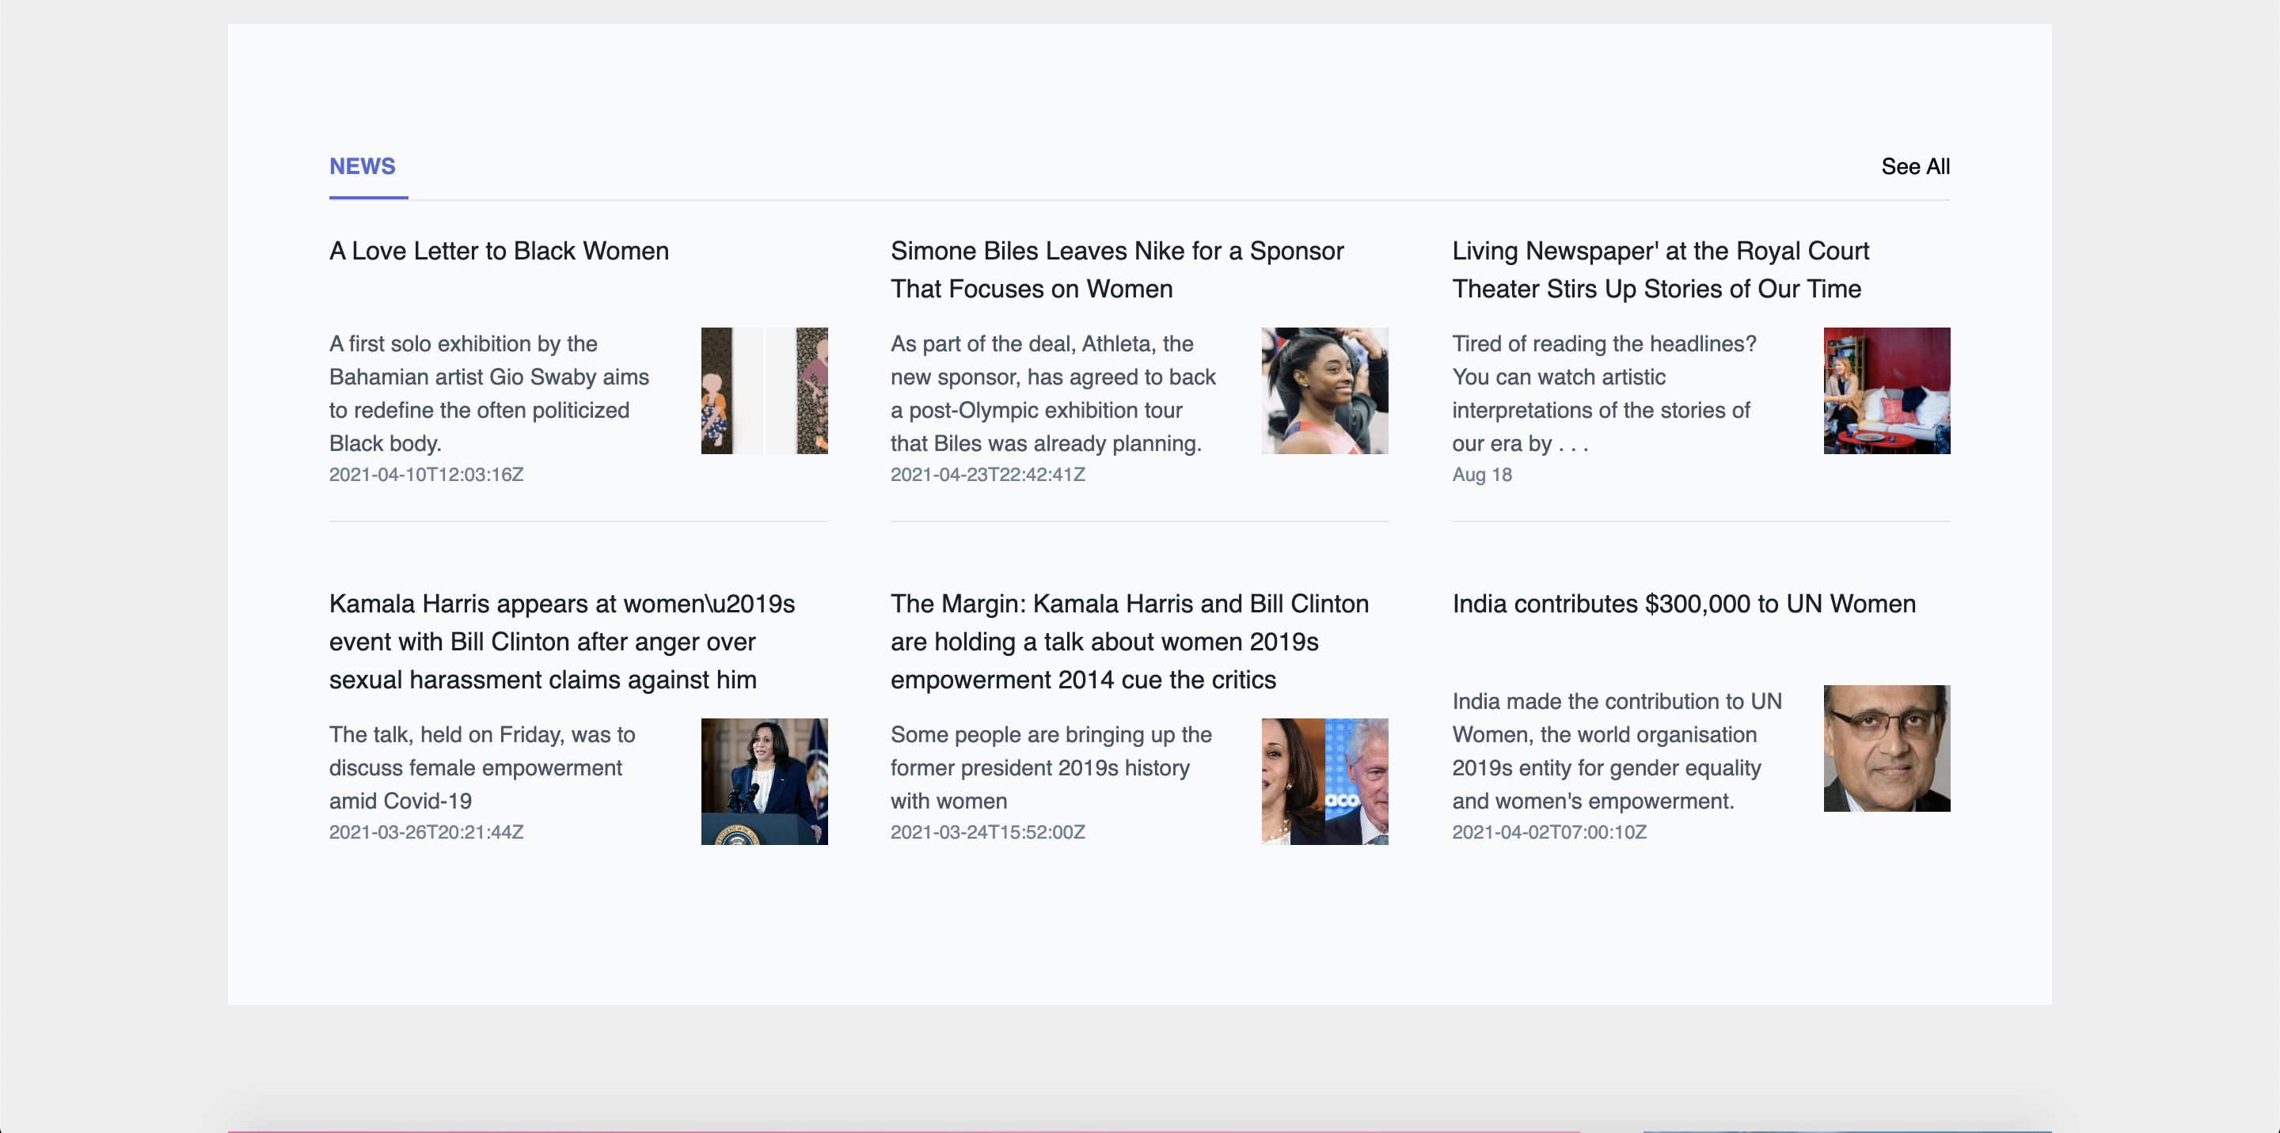Click the Royal Court Theater thumbnail image
Viewport: 2280px width, 1133px height.
coord(1886,391)
